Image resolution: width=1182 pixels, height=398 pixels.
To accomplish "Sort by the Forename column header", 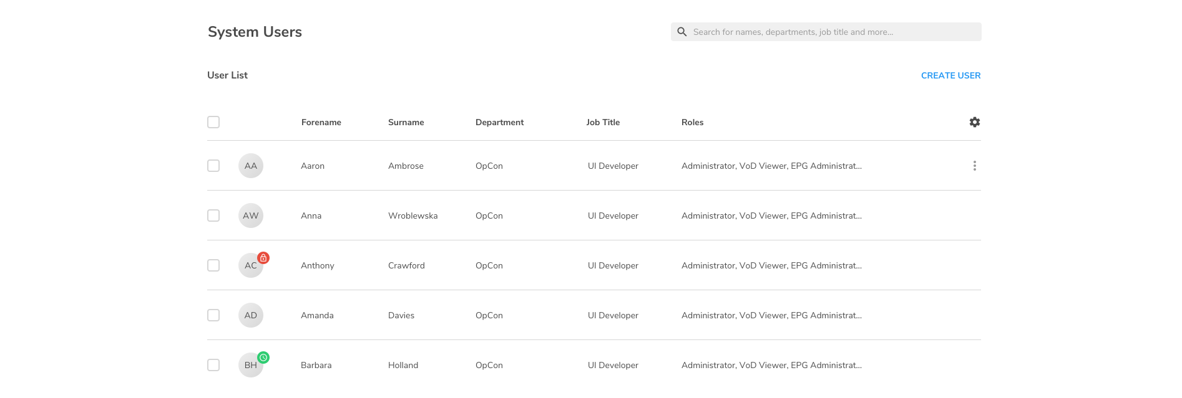I will click(321, 122).
